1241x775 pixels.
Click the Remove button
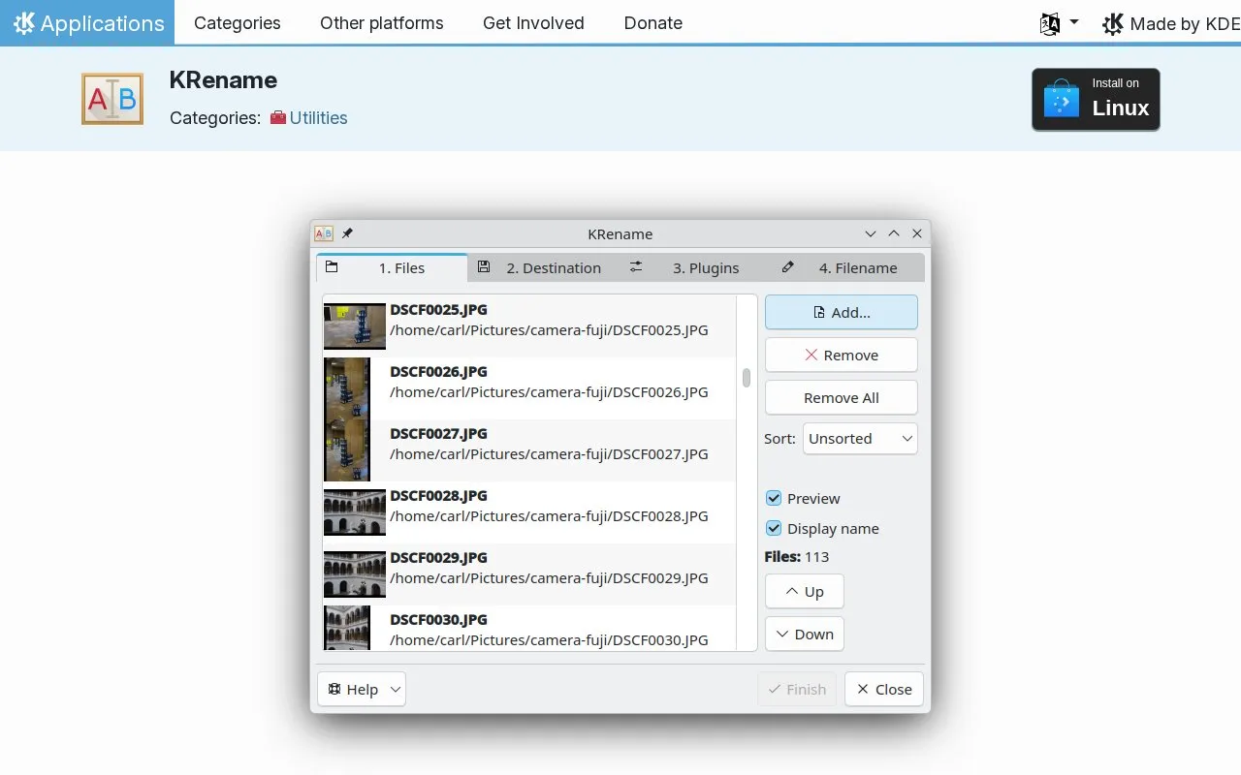click(842, 356)
